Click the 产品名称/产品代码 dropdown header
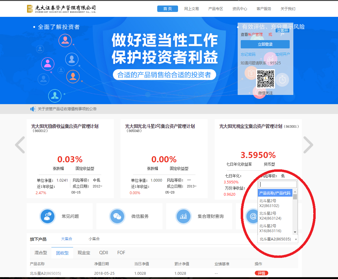Viewport: 338px width, 279px height. click(275, 193)
